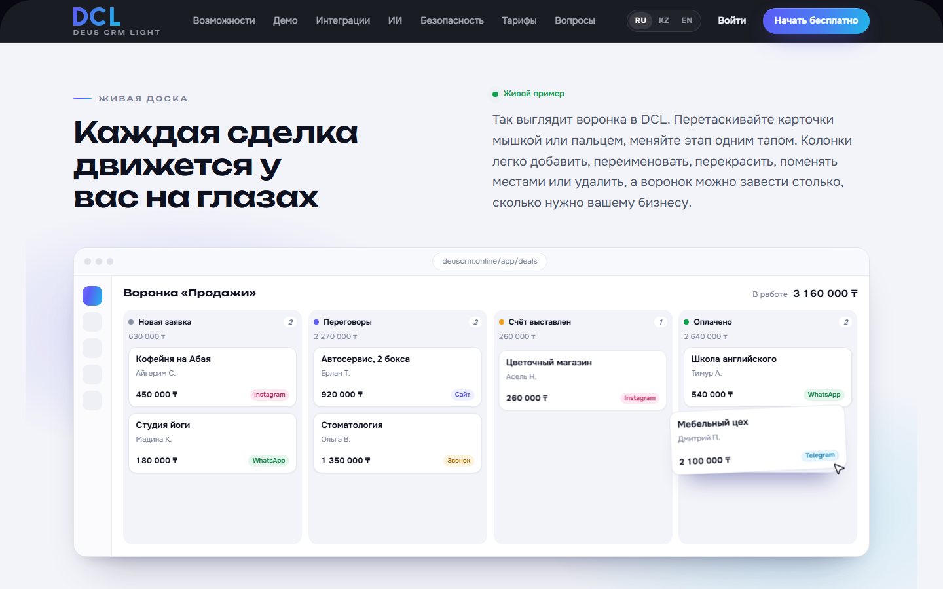Switch language to KZ
Image resolution: width=943 pixels, height=589 pixels.
pos(663,20)
